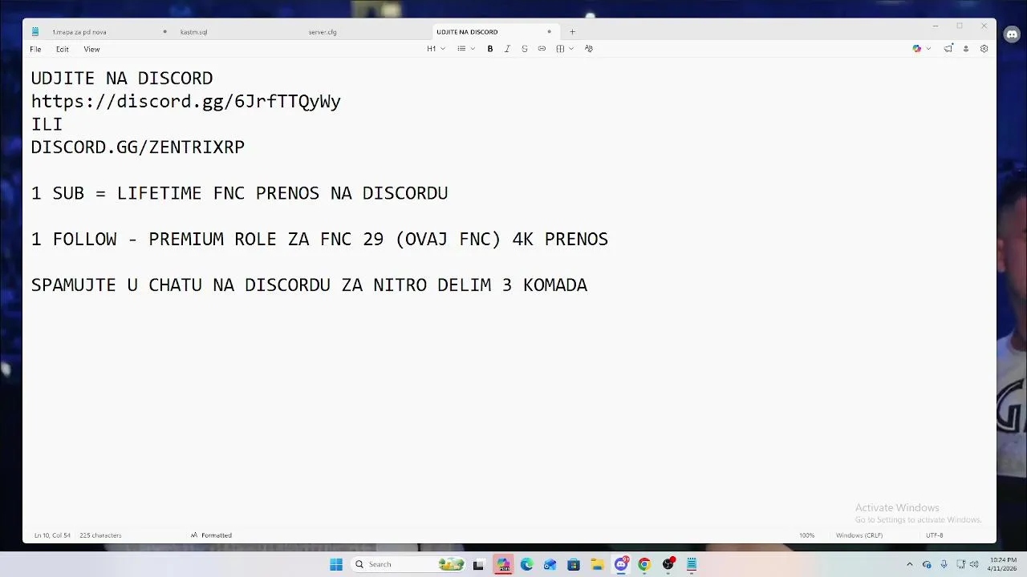Click the https://discord.gg/6JrfTTQyWy link text
The image size is (1027, 577).
186,102
